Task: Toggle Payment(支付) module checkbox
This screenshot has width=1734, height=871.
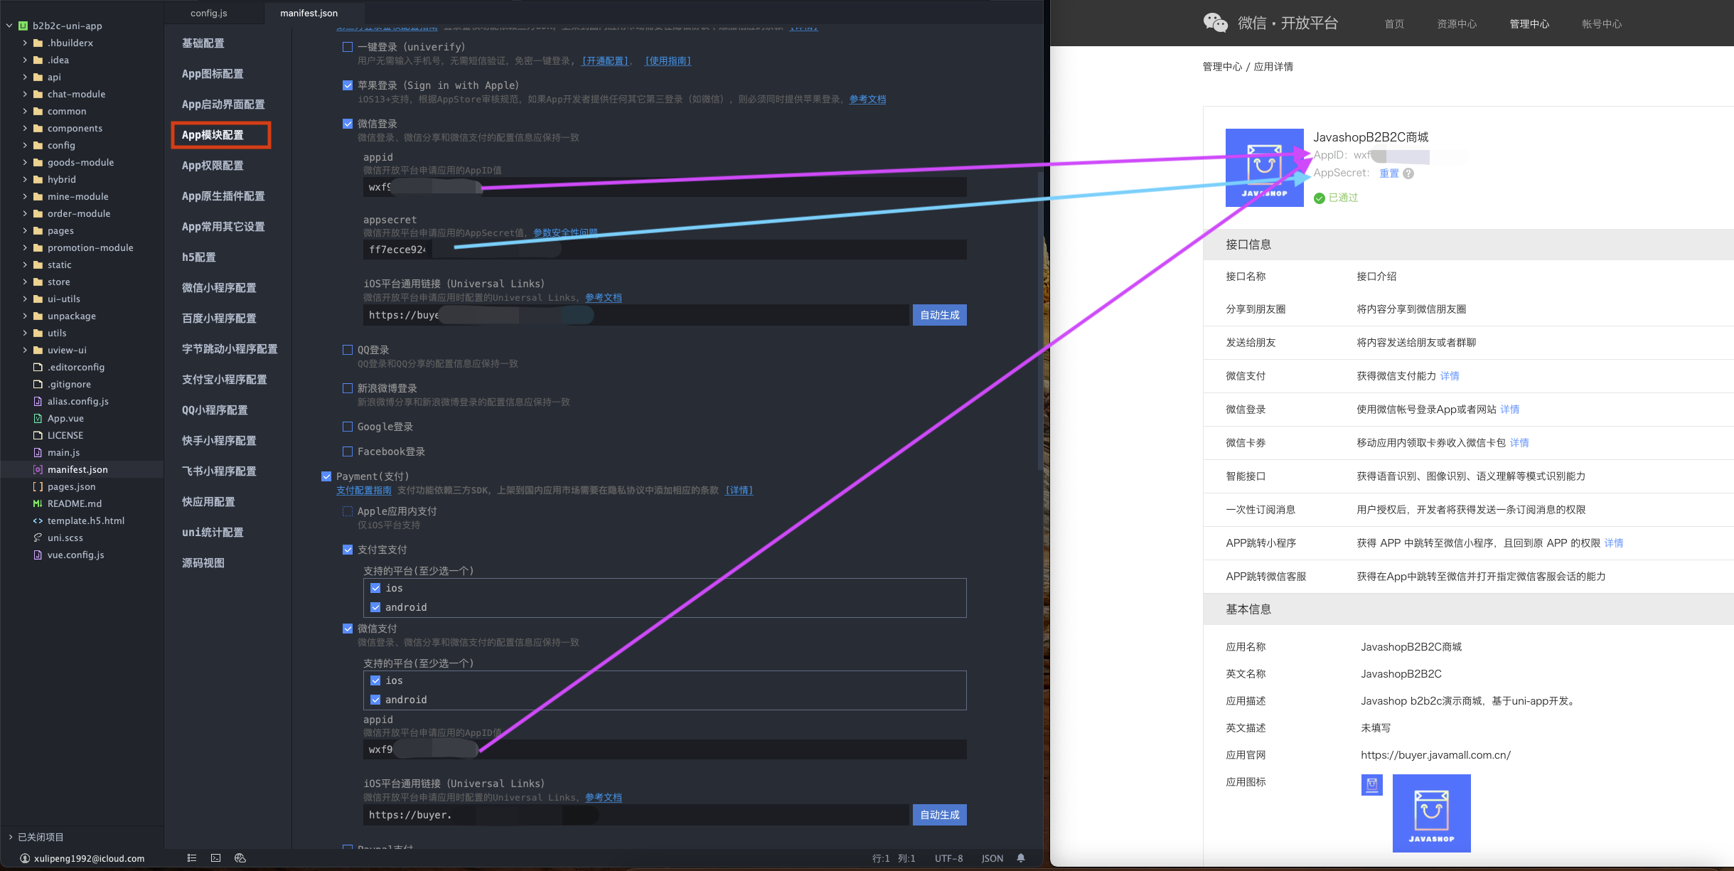Action: coord(326,476)
